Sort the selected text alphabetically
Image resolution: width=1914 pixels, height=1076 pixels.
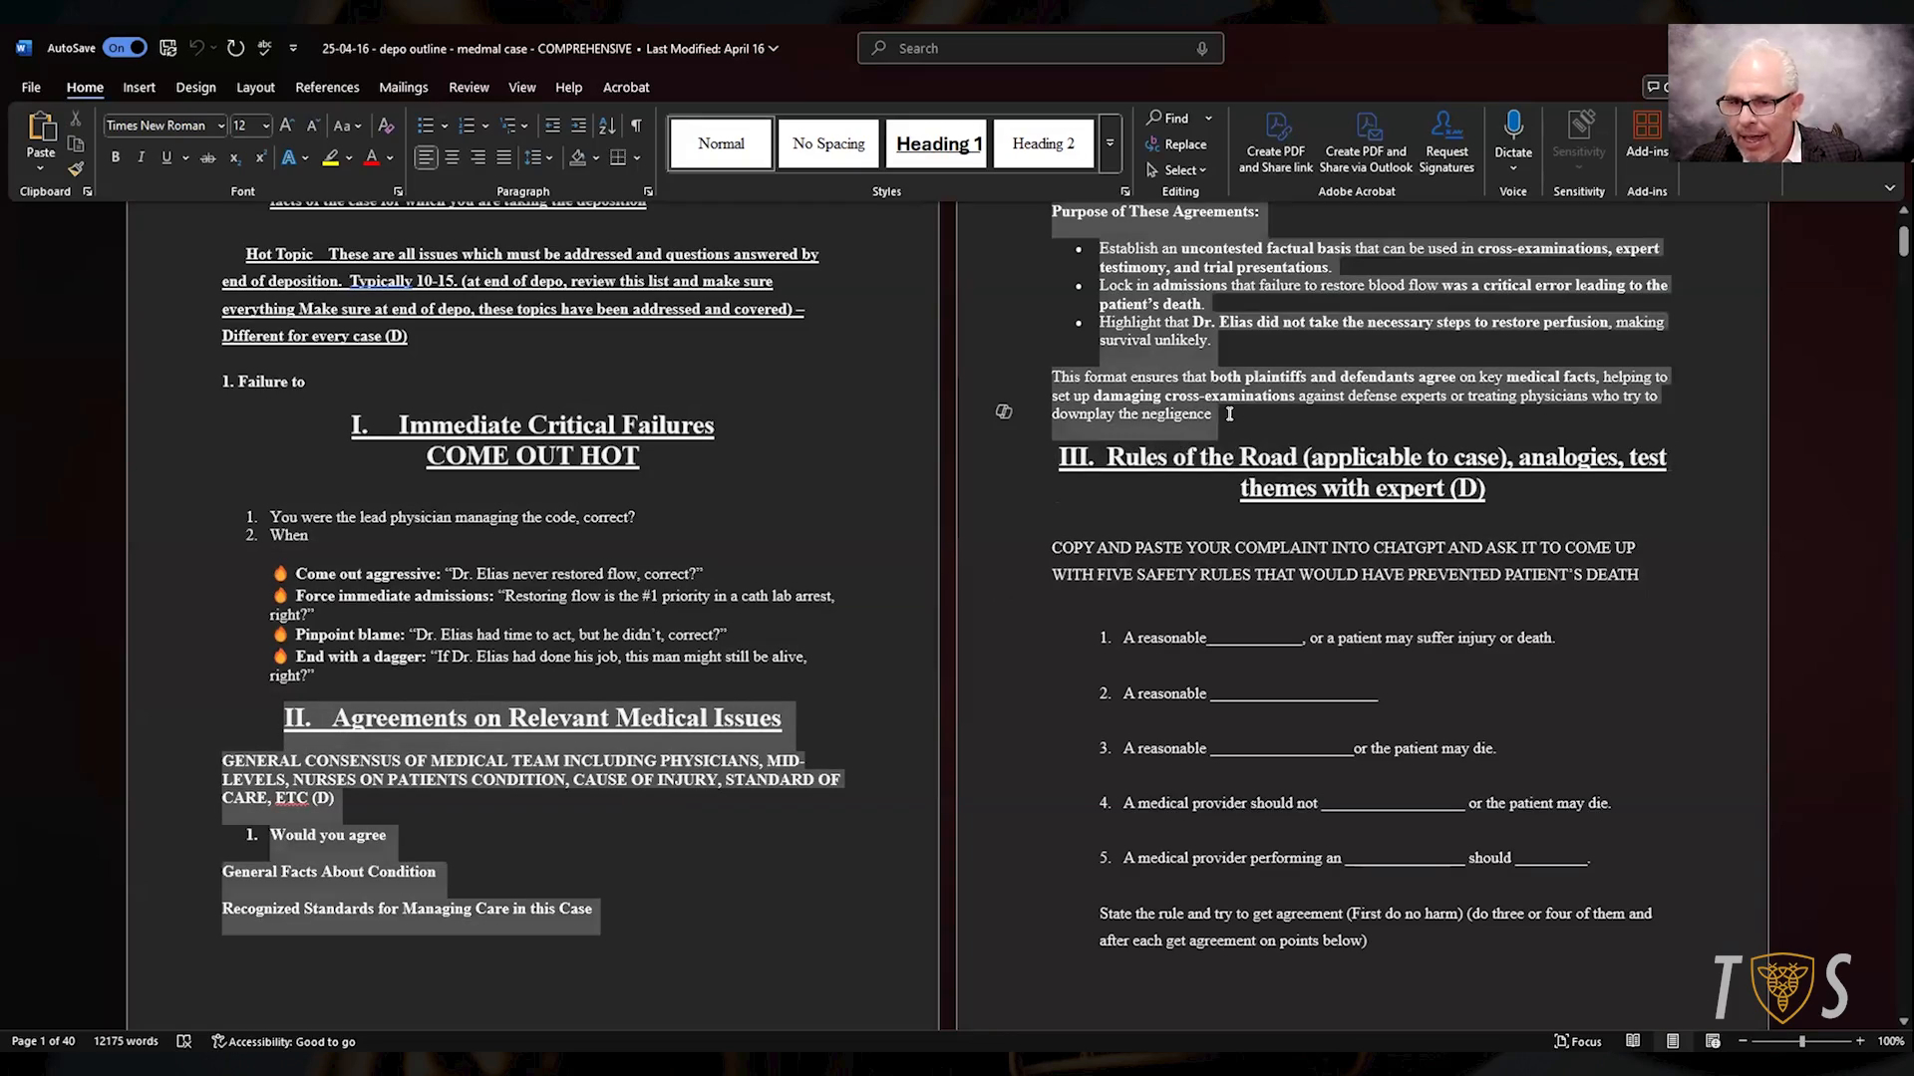pyautogui.click(x=606, y=126)
